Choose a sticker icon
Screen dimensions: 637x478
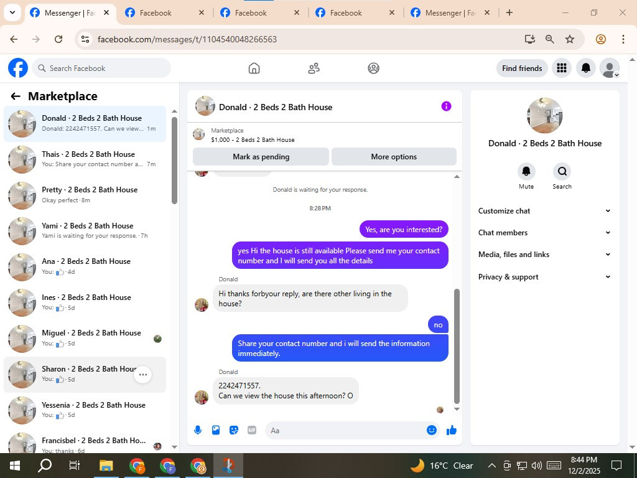[234, 430]
